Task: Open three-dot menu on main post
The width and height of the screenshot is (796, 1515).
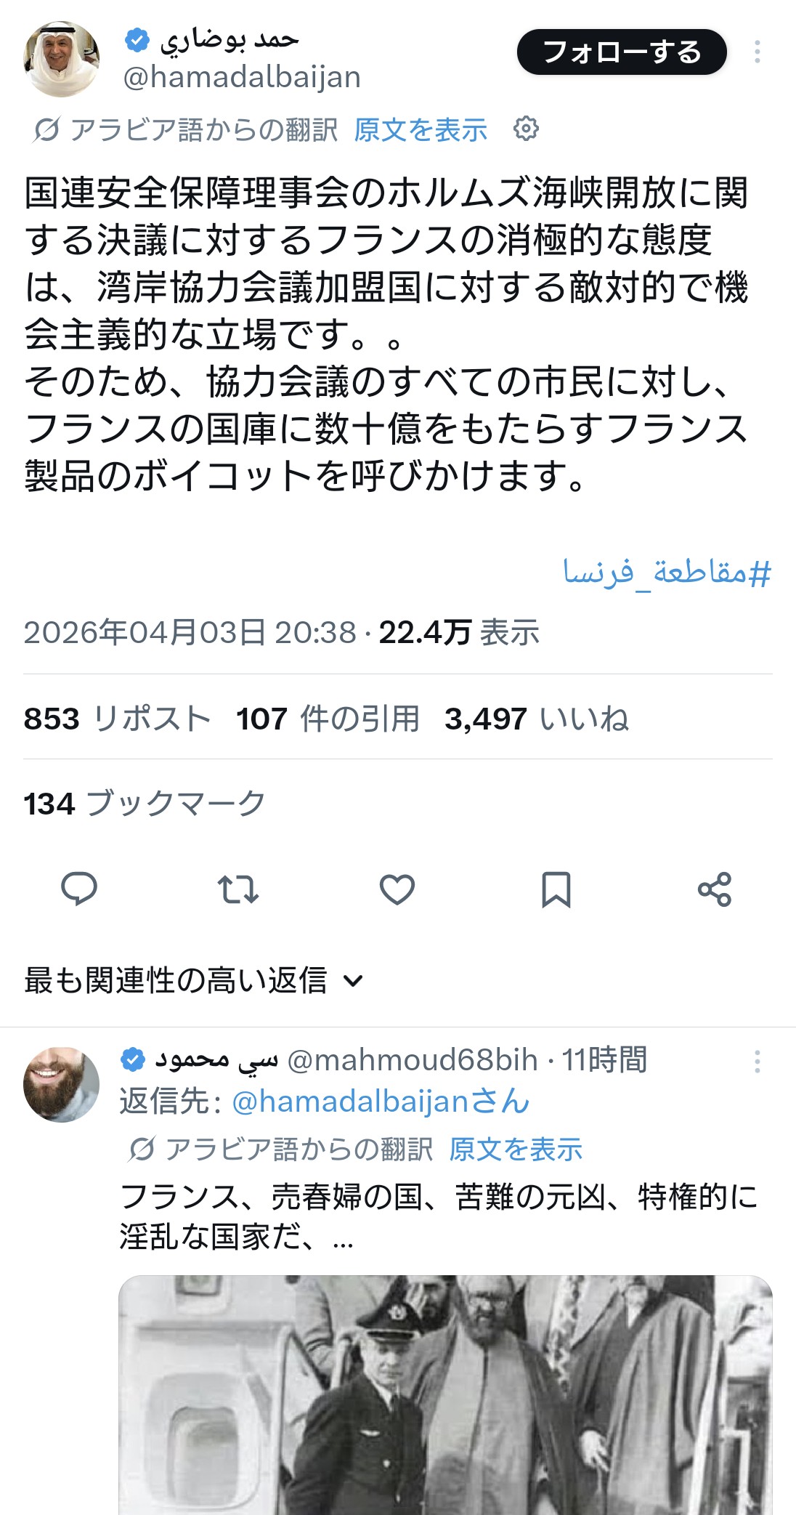Action: [757, 52]
